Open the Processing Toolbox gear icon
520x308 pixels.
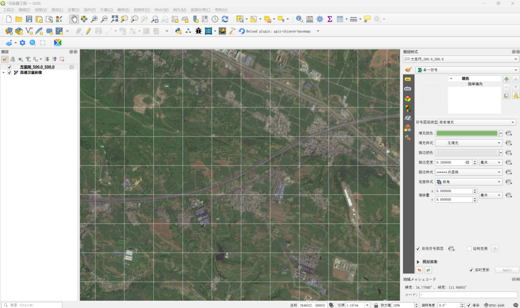[320, 19]
